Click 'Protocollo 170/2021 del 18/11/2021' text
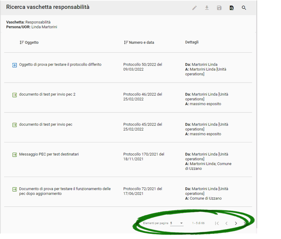The height and width of the screenshot is (239, 281). [x=144, y=157]
